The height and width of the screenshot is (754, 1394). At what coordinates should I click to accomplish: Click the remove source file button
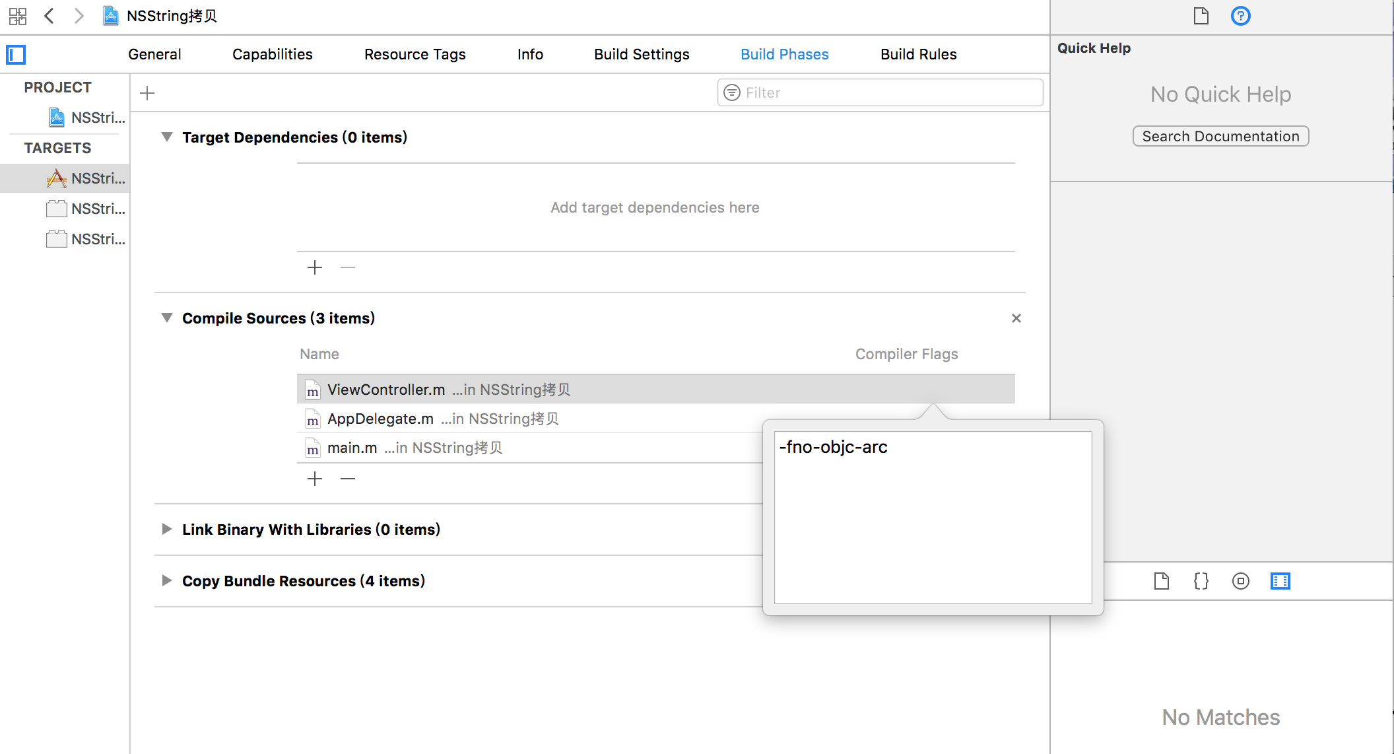(348, 478)
